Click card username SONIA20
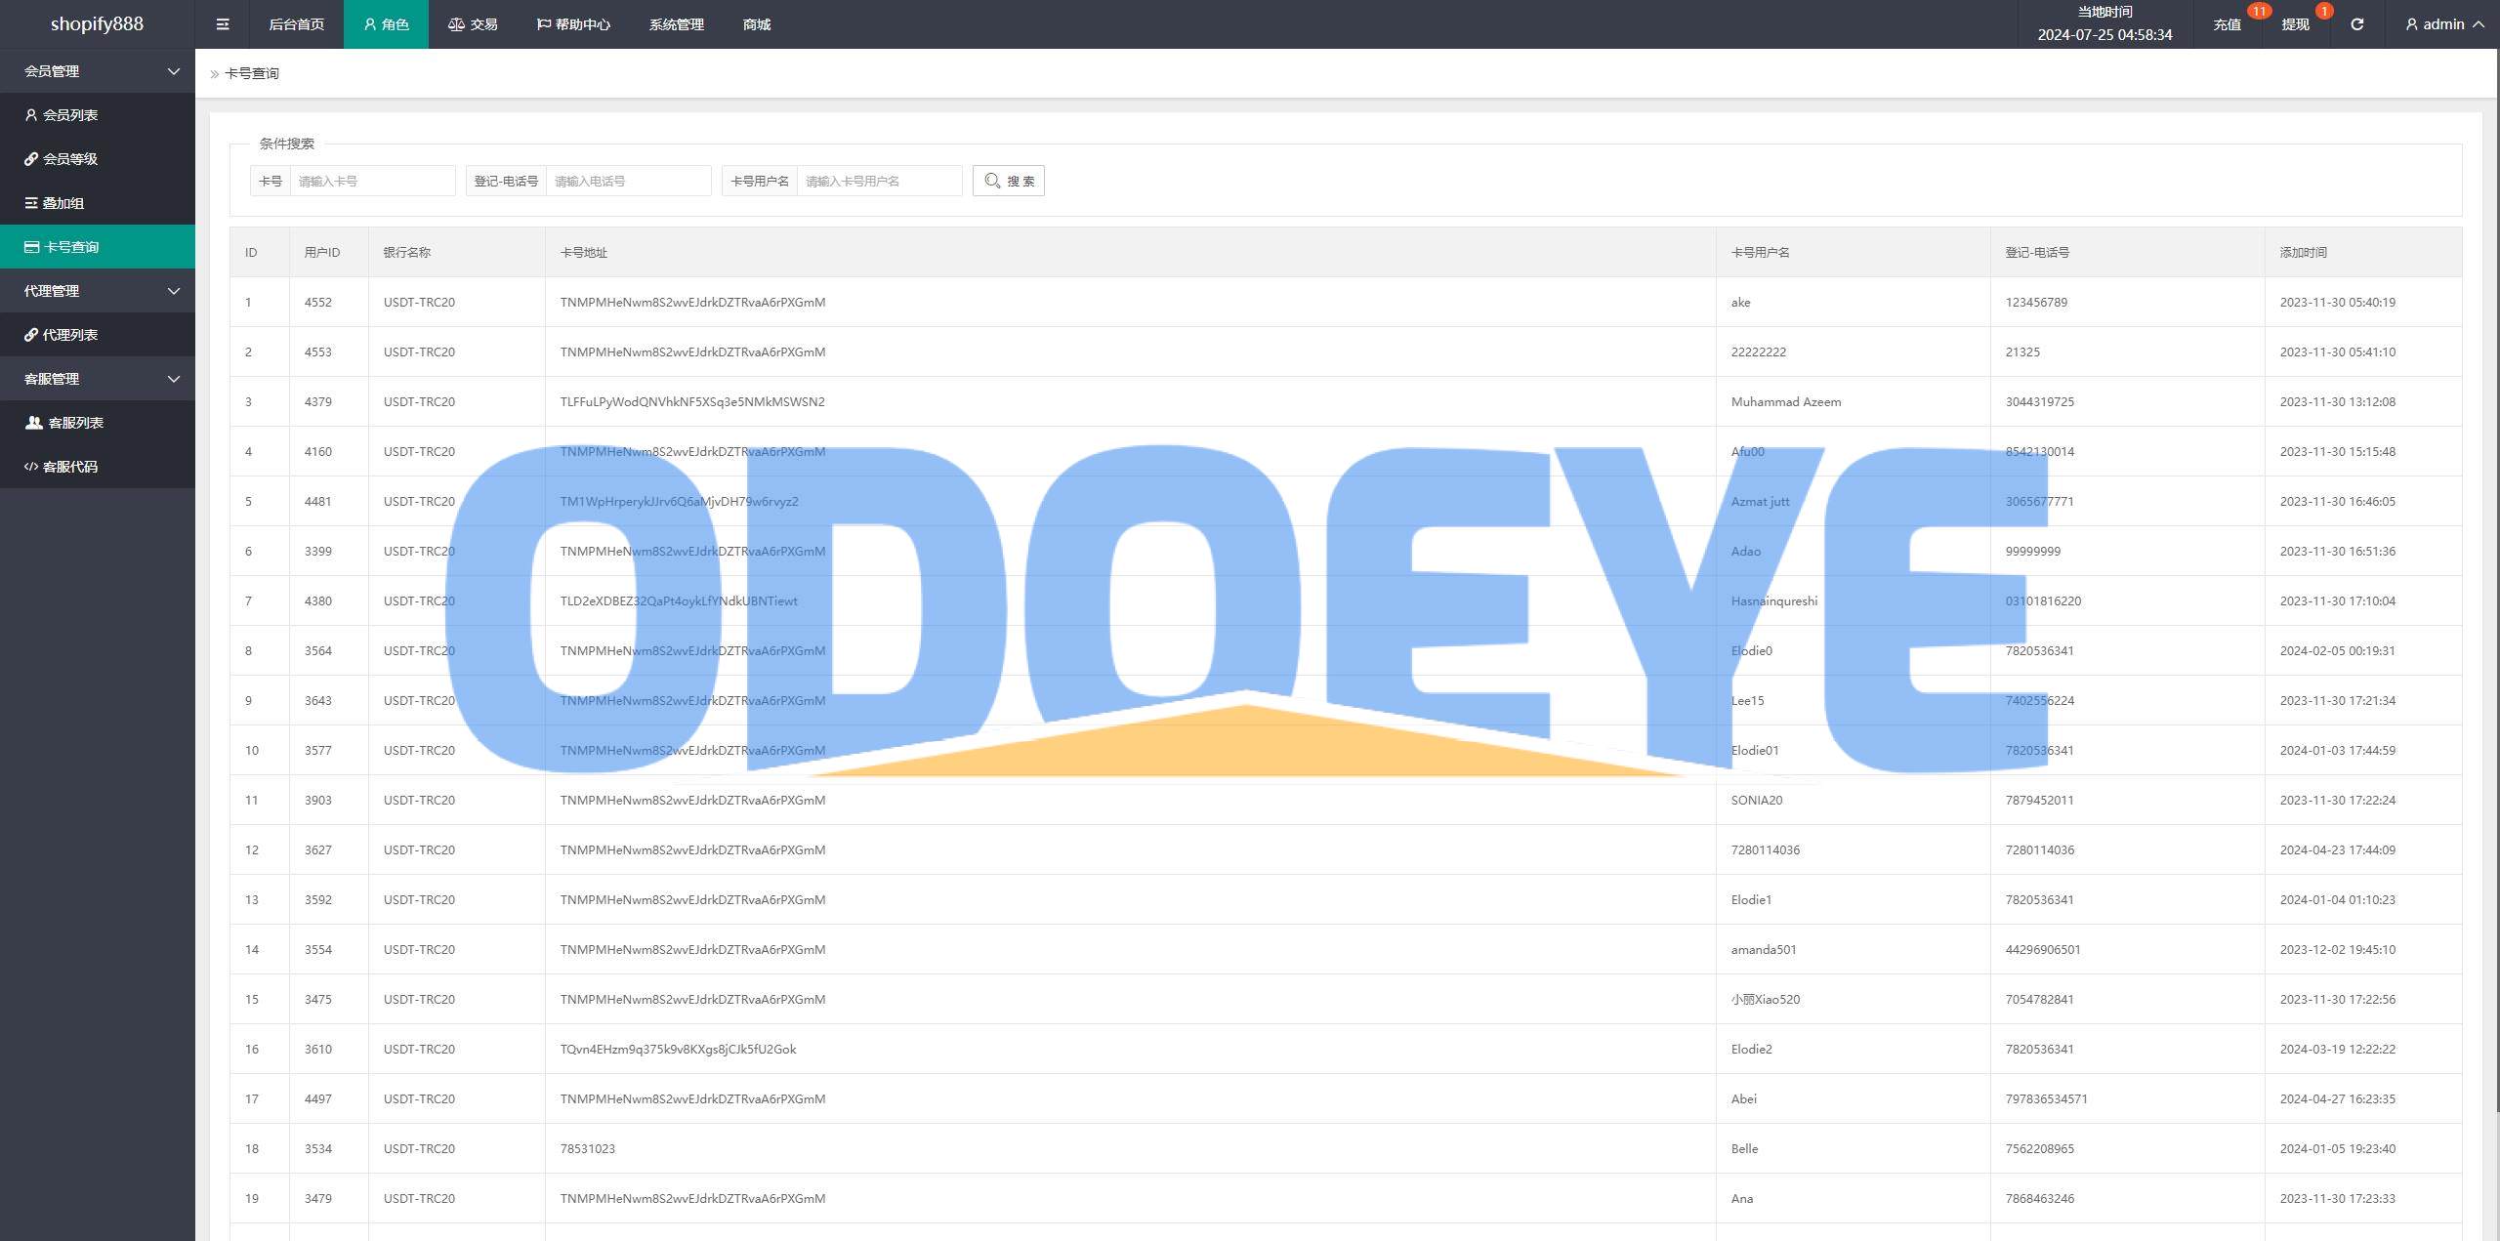The image size is (2500, 1241). [x=1757, y=800]
